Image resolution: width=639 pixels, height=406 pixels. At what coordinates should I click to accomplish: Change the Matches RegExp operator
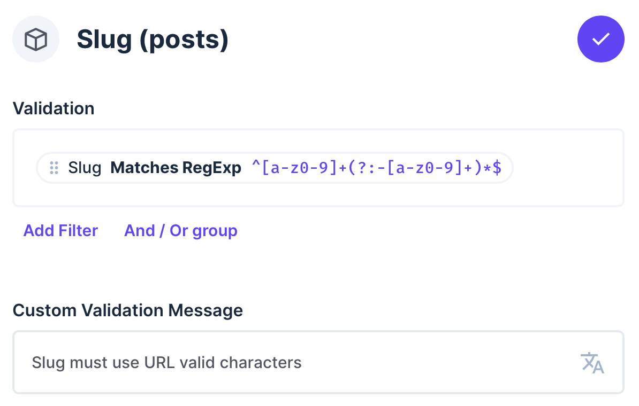(x=176, y=168)
